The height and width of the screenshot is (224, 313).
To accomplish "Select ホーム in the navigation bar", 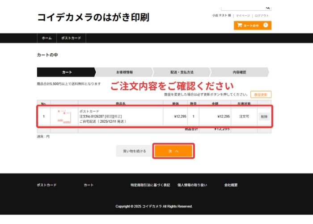I will point(47,38).
